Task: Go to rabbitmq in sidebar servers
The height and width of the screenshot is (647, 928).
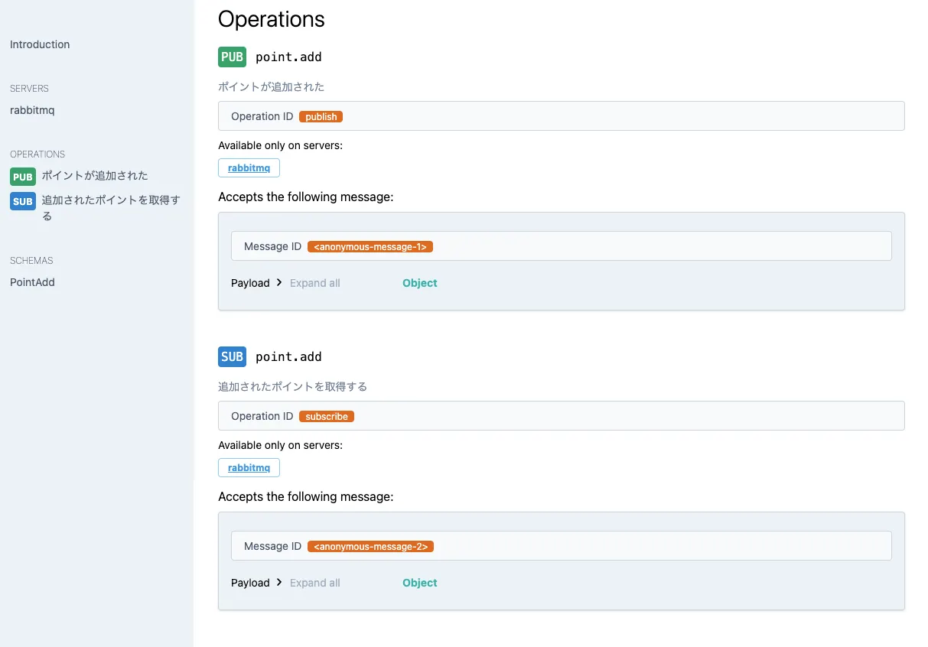Action: pyautogui.click(x=32, y=110)
